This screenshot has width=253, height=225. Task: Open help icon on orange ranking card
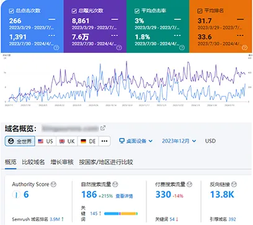click(245, 48)
